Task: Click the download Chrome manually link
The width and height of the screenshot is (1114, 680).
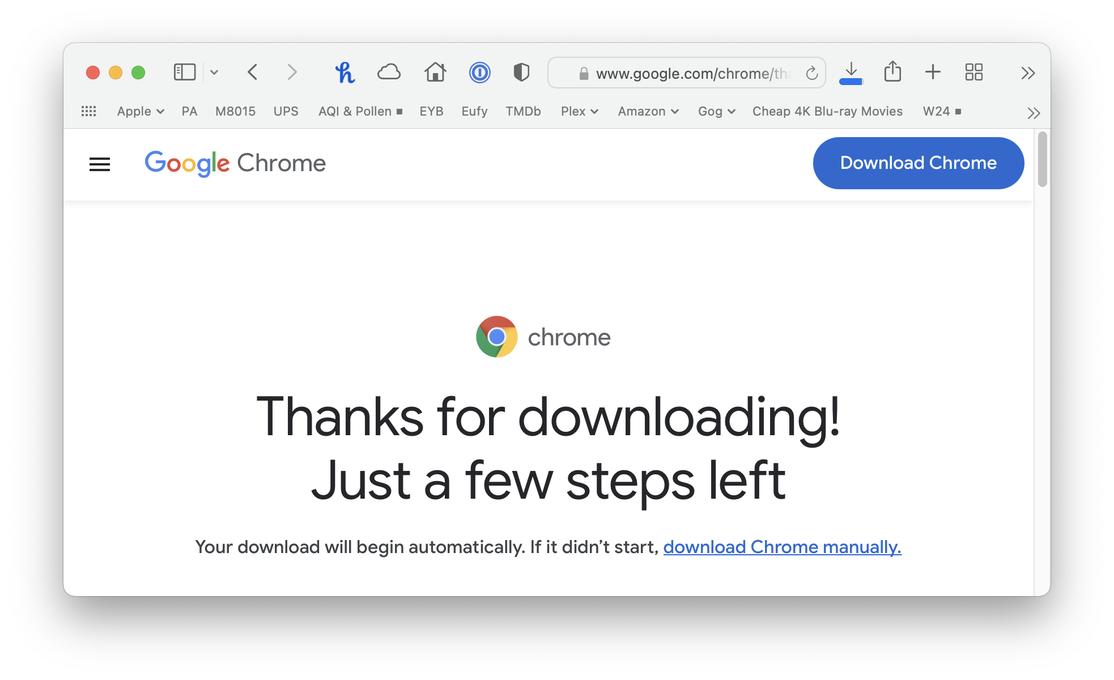Action: [782, 547]
